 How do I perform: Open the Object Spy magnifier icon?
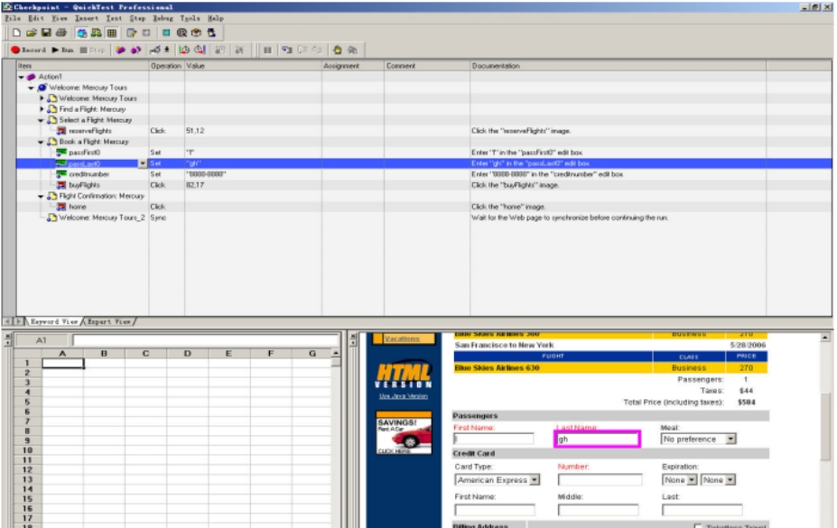(181, 33)
